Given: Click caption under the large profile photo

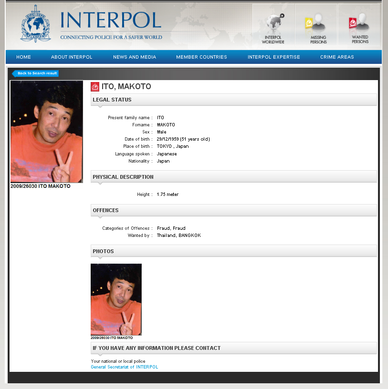Looking at the screenshot, I should [x=40, y=186].
